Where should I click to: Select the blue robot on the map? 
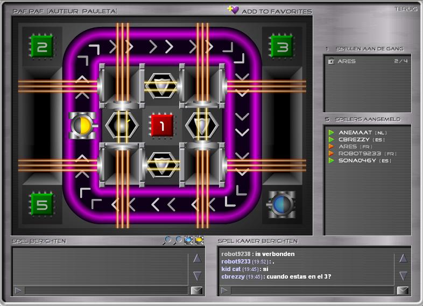tap(281, 205)
